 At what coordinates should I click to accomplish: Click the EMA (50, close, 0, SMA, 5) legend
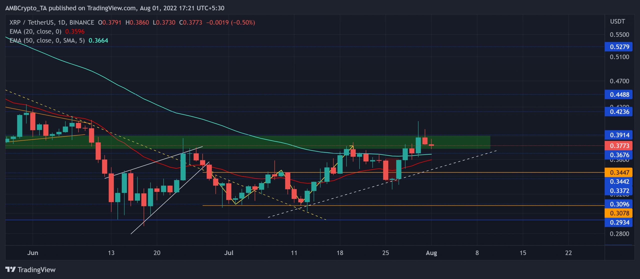(47, 40)
